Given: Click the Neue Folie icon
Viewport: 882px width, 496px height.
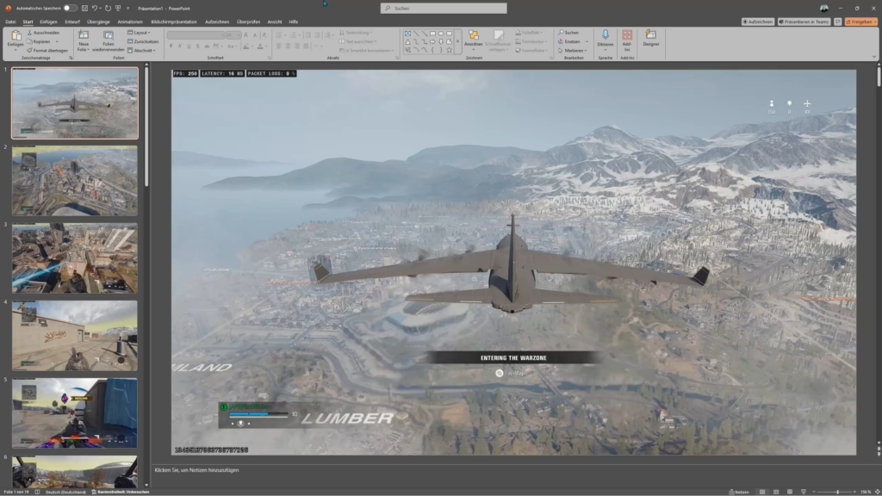Looking at the screenshot, I should [x=84, y=34].
